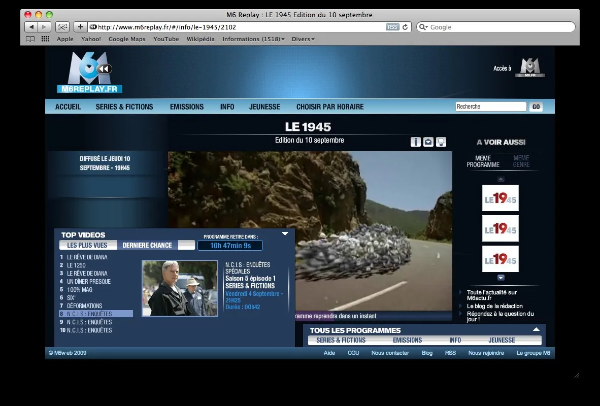Expand the Tous les Programmes panel
This screenshot has width=600, height=406.
click(536, 329)
